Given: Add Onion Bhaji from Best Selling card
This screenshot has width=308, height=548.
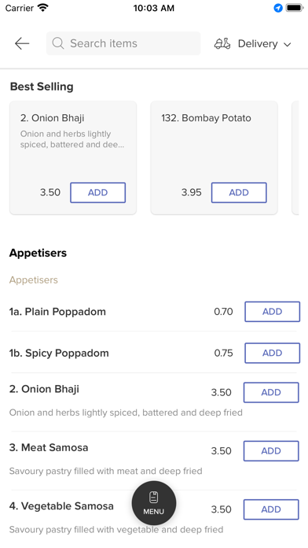Looking at the screenshot, I should pyautogui.click(x=97, y=193).
